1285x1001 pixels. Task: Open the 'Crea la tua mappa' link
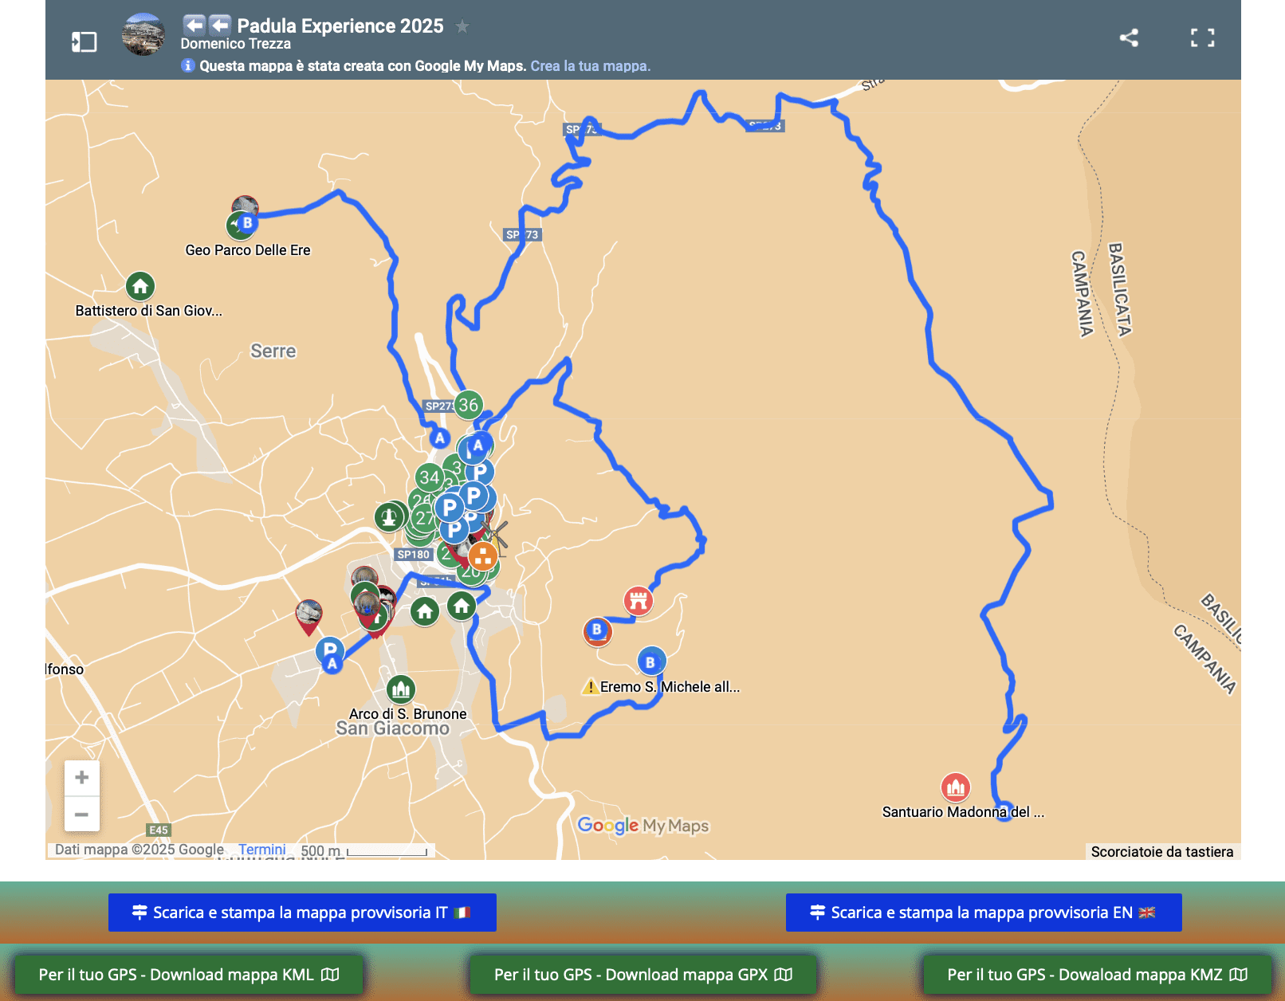point(590,66)
